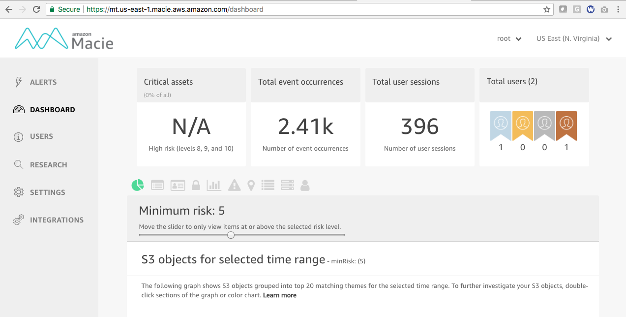Click the Settings gear icon
The height and width of the screenshot is (317, 626).
pyautogui.click(x=19, y=192)
